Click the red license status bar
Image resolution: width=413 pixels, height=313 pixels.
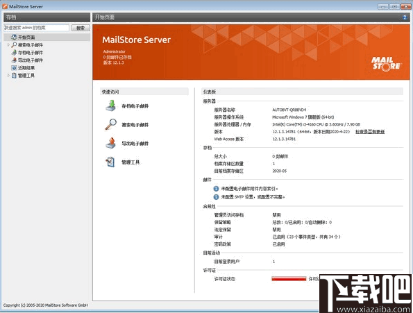click(289, 279)
